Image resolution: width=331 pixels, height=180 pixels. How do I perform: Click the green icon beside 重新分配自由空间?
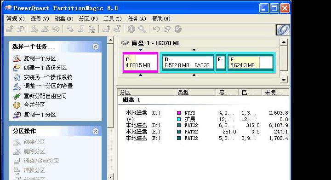tap(17, 96)
